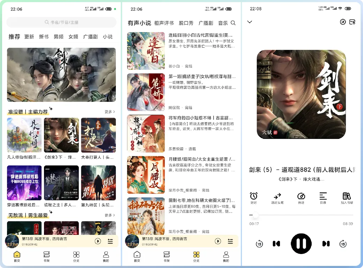Open the 将军府的四小姐惹不得 title
The width and height of the screenshot is (363, 268).
point(200,118)
